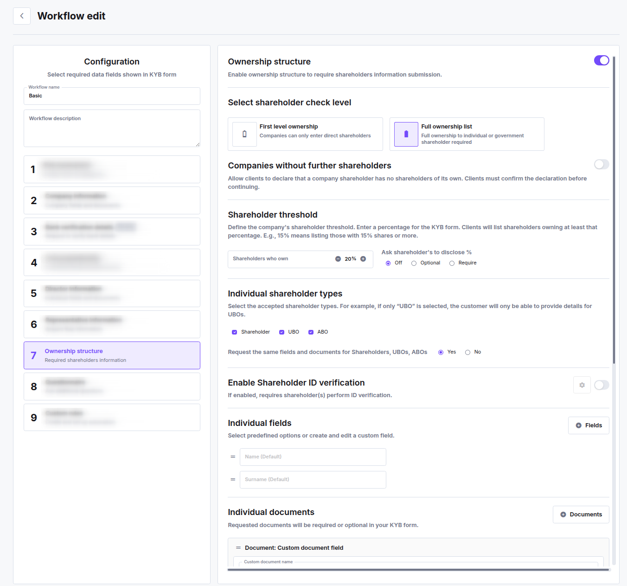This screenshot has height=586, width=627.
Task: Grab the Custom document field drag handle
Action: point(238,548)
